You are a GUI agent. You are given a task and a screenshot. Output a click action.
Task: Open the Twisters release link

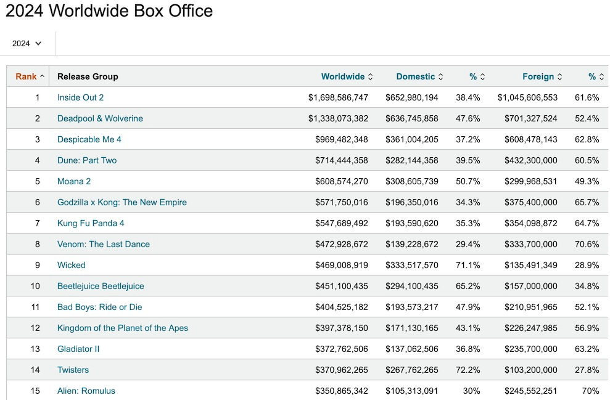click(x=73, y=370)
